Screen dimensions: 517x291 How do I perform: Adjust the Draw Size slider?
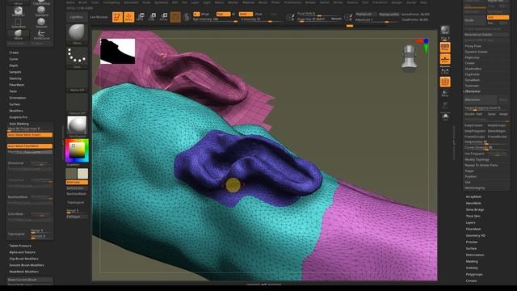tap(319, 19)
